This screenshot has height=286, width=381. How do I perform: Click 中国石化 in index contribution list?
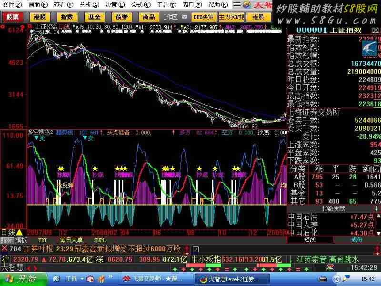[x=303, y=233]
